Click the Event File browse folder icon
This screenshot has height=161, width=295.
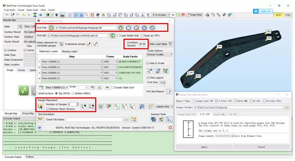point(126,119)
